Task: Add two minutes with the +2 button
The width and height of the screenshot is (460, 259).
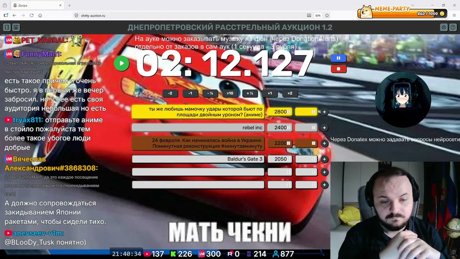Action: [290, 94]
